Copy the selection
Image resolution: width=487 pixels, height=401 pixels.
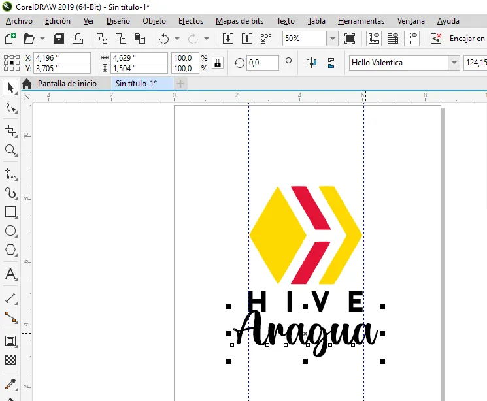pos(121,39)
